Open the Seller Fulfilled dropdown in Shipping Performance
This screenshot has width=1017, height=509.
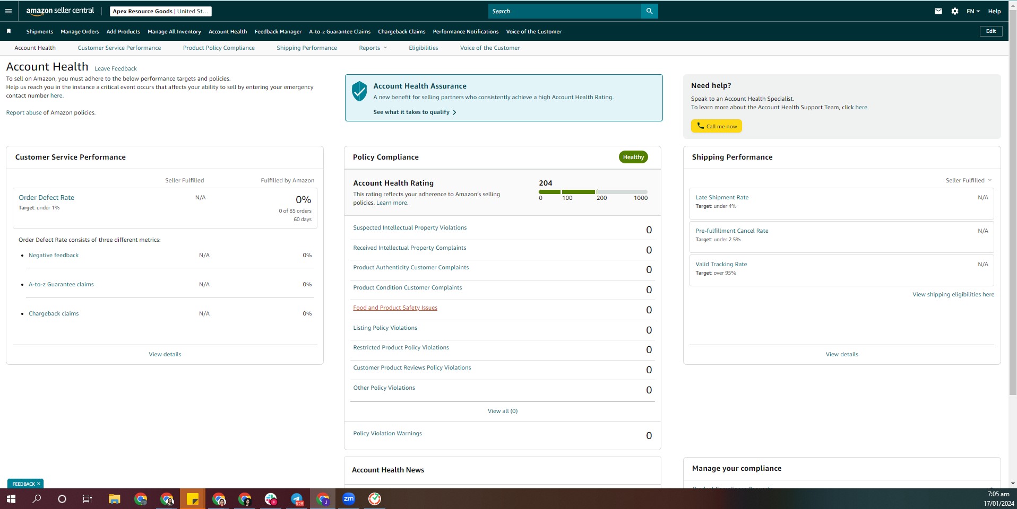coord(969,180)
